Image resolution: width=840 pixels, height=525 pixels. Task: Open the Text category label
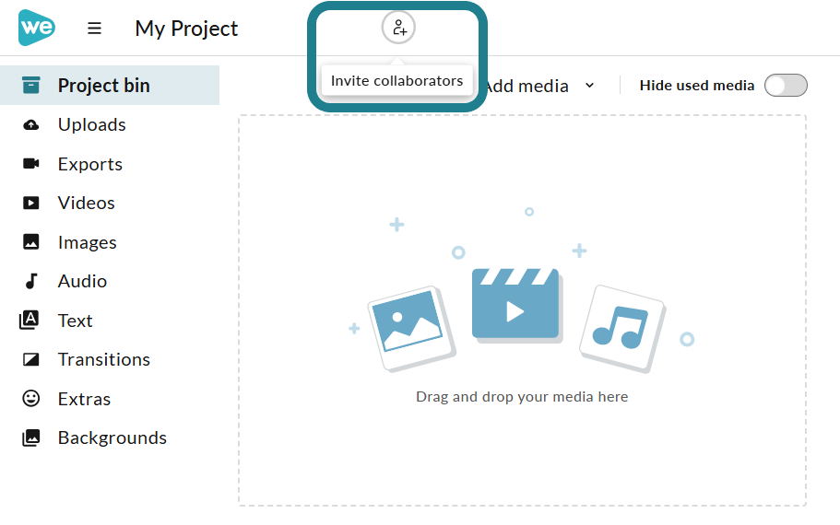76,321
